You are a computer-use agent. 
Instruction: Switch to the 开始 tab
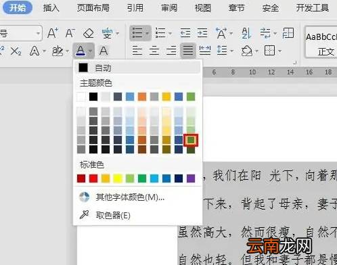coord(18,8)
